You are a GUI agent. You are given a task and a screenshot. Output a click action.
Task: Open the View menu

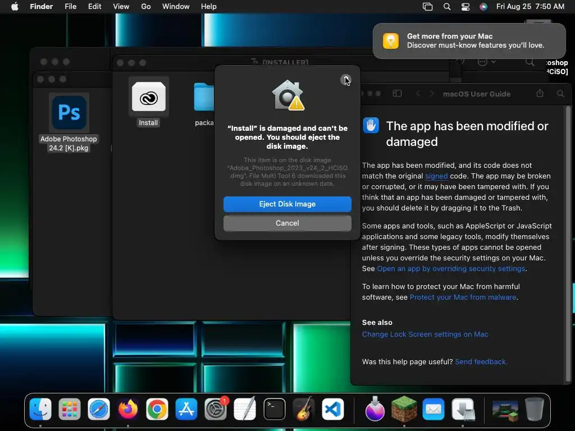pyautogui.click(x=121, y=6)
